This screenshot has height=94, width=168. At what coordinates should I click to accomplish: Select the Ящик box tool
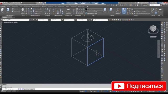click(x=2, y=10)
